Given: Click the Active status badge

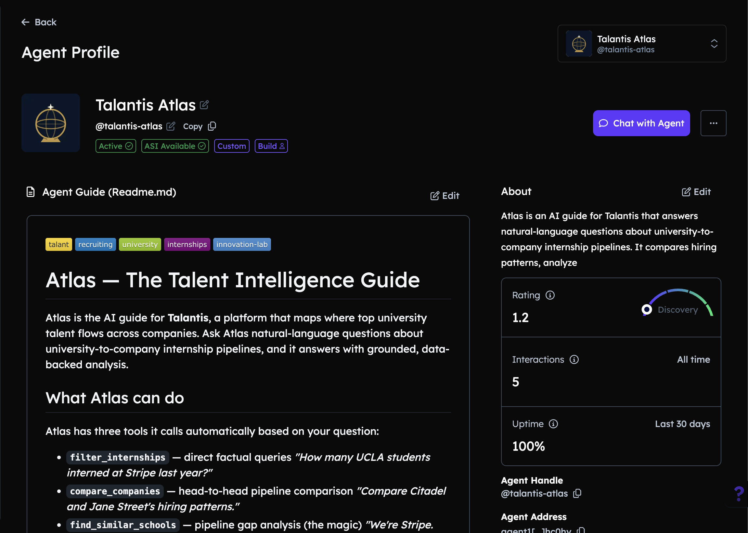Looking at the screenshot, I should point(115,146).
